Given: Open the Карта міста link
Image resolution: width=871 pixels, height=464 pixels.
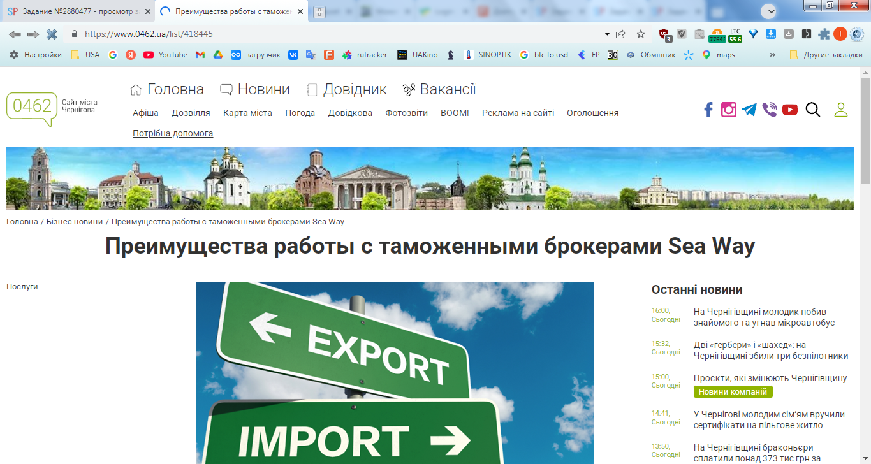Looking at the screenshot, I should pos(247,113).
